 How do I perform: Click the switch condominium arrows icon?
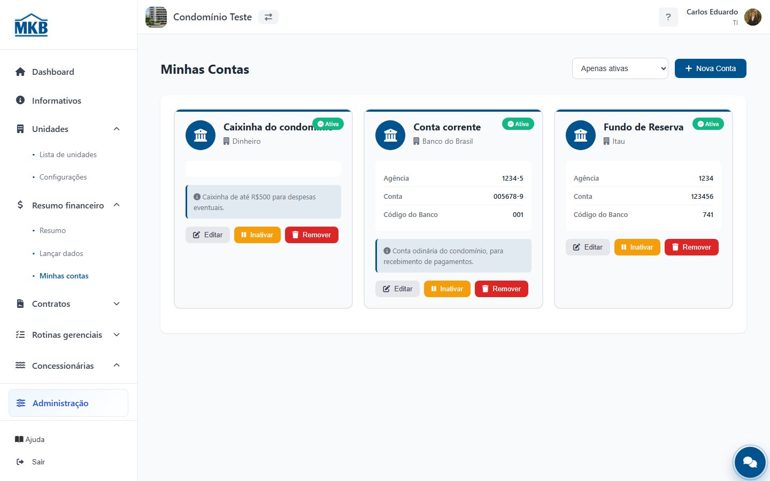268,17
